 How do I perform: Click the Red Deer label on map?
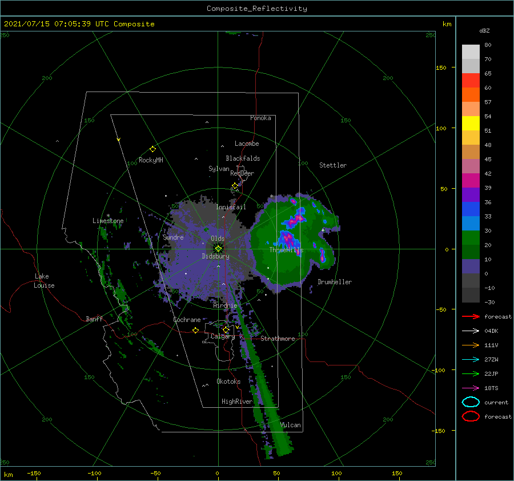tap(242, 173)
